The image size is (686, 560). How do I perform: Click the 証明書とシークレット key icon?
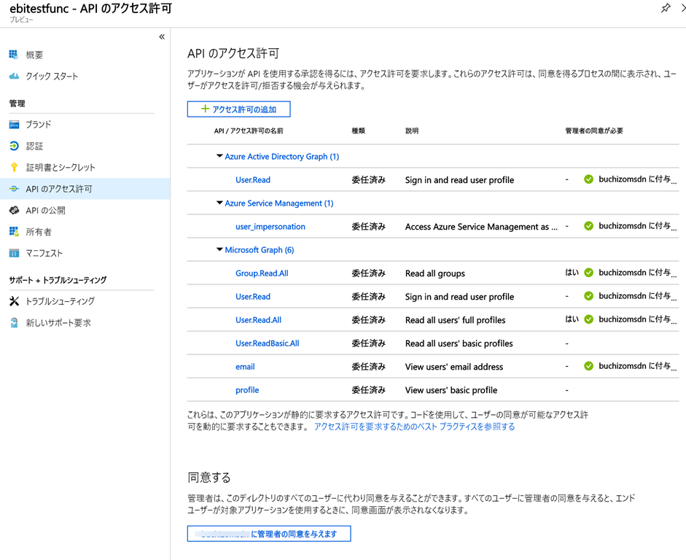click(x=14, y=167)
